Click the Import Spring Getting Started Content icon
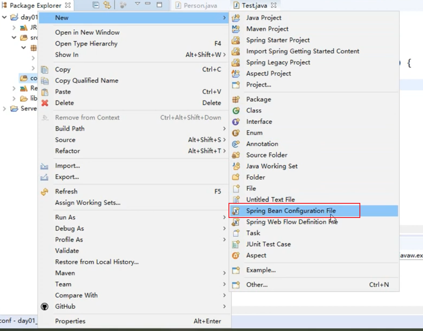This screenshot has width=423, height=331. coord(236,51)
